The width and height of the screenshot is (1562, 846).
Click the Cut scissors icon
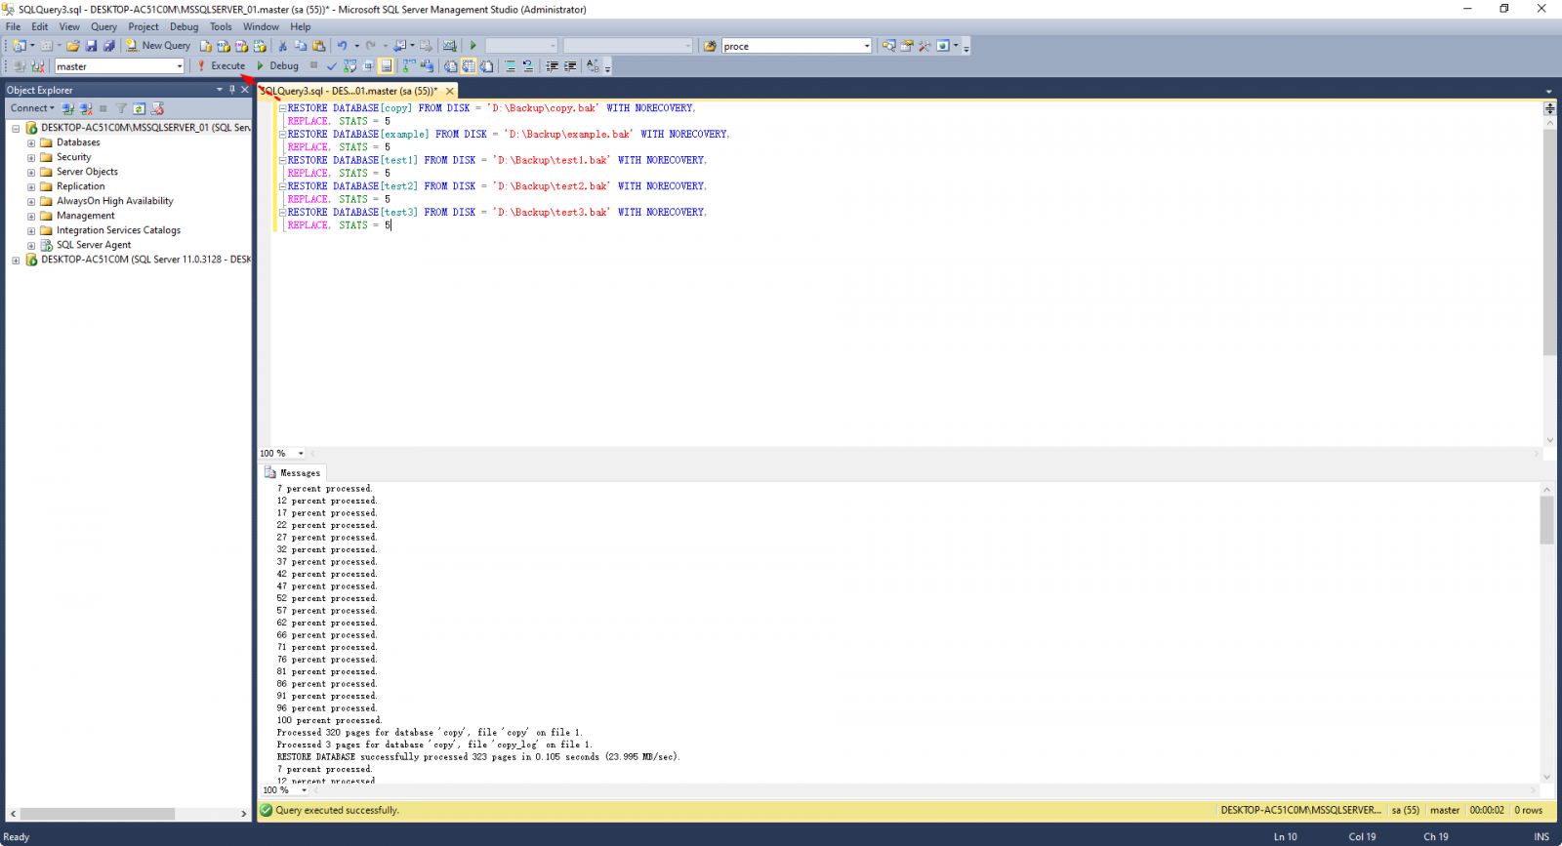click(282, 46)
